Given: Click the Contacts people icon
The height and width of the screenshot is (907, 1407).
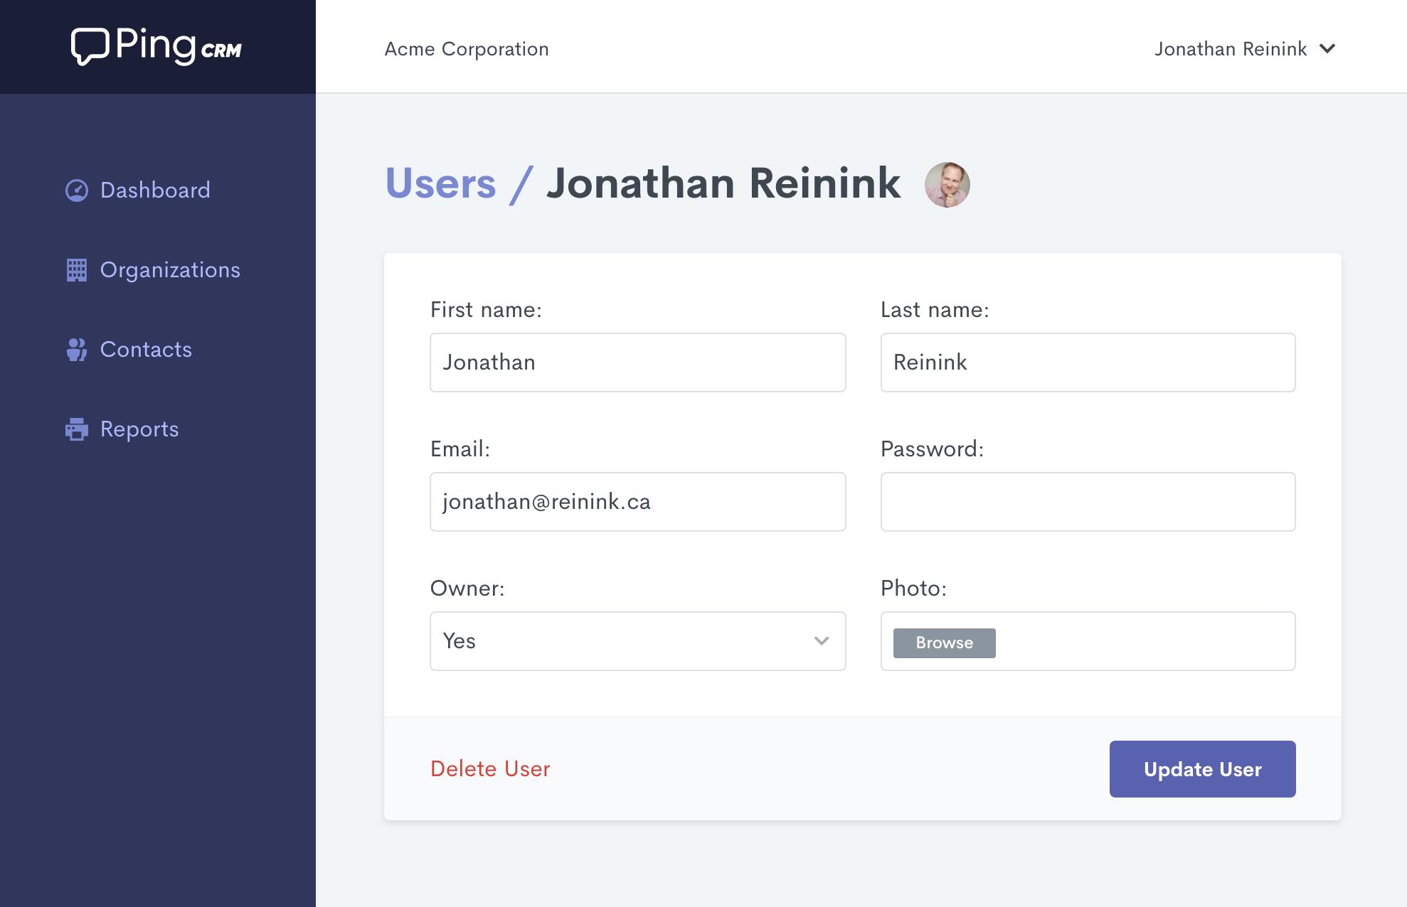Looking at the screenshot, I should click(76, 350).
